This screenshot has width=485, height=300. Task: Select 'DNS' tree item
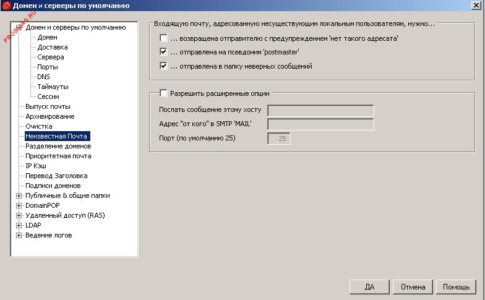pyautogui.click(x=44, y=77)
